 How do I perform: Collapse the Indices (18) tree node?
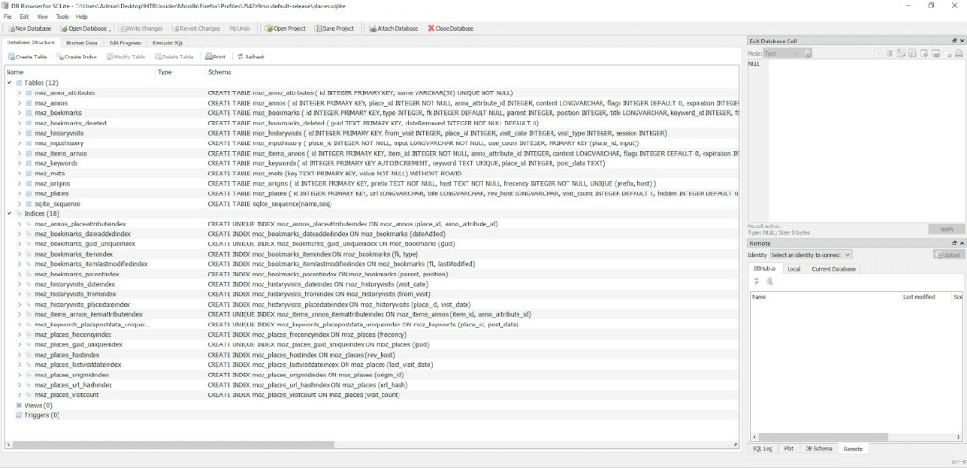click(x=8, y=213)
